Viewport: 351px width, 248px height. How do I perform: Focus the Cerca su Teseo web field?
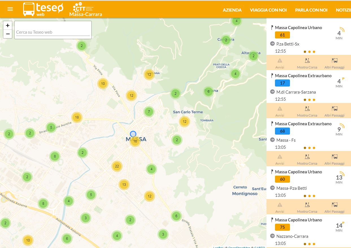(53, 32)
